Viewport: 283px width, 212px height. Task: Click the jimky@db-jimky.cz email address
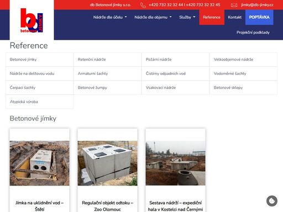pyautogui.click(x=257, y=5)
